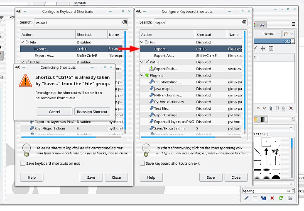Click the brushes panel vertical scrollbar
This screenshot has height=211, width=304.
[x=292, y=158]
